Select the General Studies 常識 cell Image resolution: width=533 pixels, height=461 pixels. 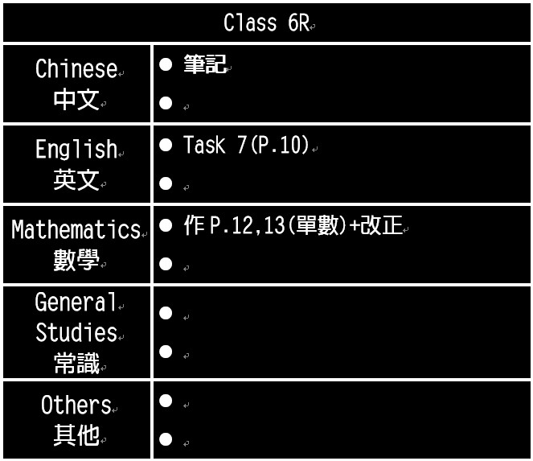77,332
